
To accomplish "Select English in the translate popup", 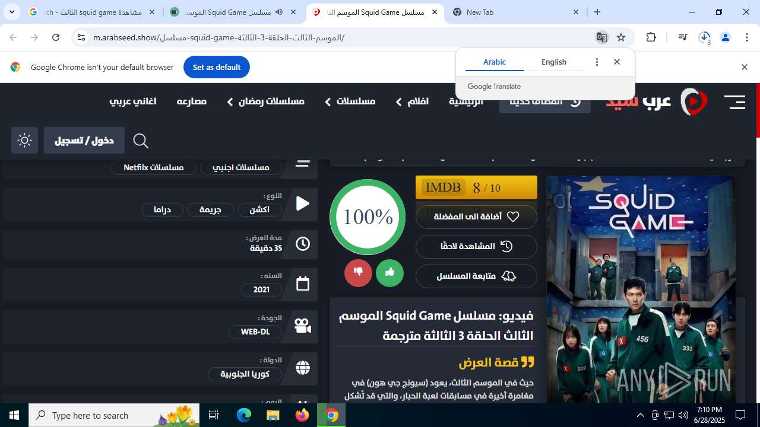I will point(554,62).
